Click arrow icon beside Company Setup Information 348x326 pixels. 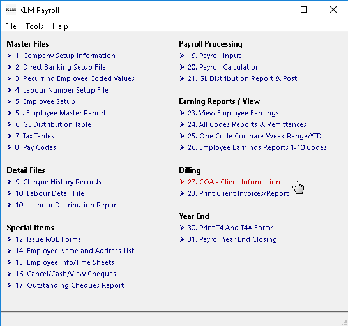[x=10, y=56]
